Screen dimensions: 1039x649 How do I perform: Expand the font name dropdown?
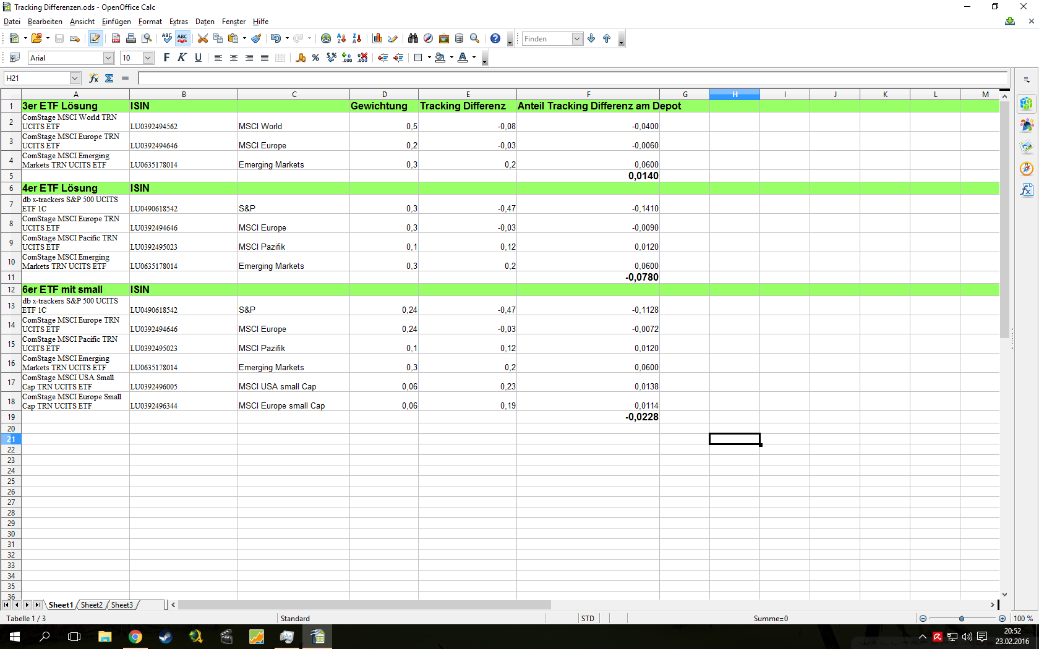(x=108, y=57)
